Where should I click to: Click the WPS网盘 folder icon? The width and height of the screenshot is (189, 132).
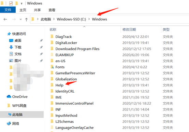pos(9,106)
